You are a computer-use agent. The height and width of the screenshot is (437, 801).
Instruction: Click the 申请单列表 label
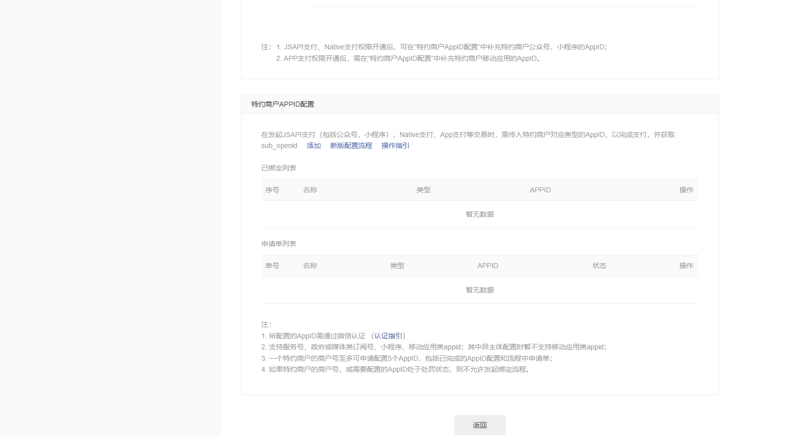tap(278, 244)
